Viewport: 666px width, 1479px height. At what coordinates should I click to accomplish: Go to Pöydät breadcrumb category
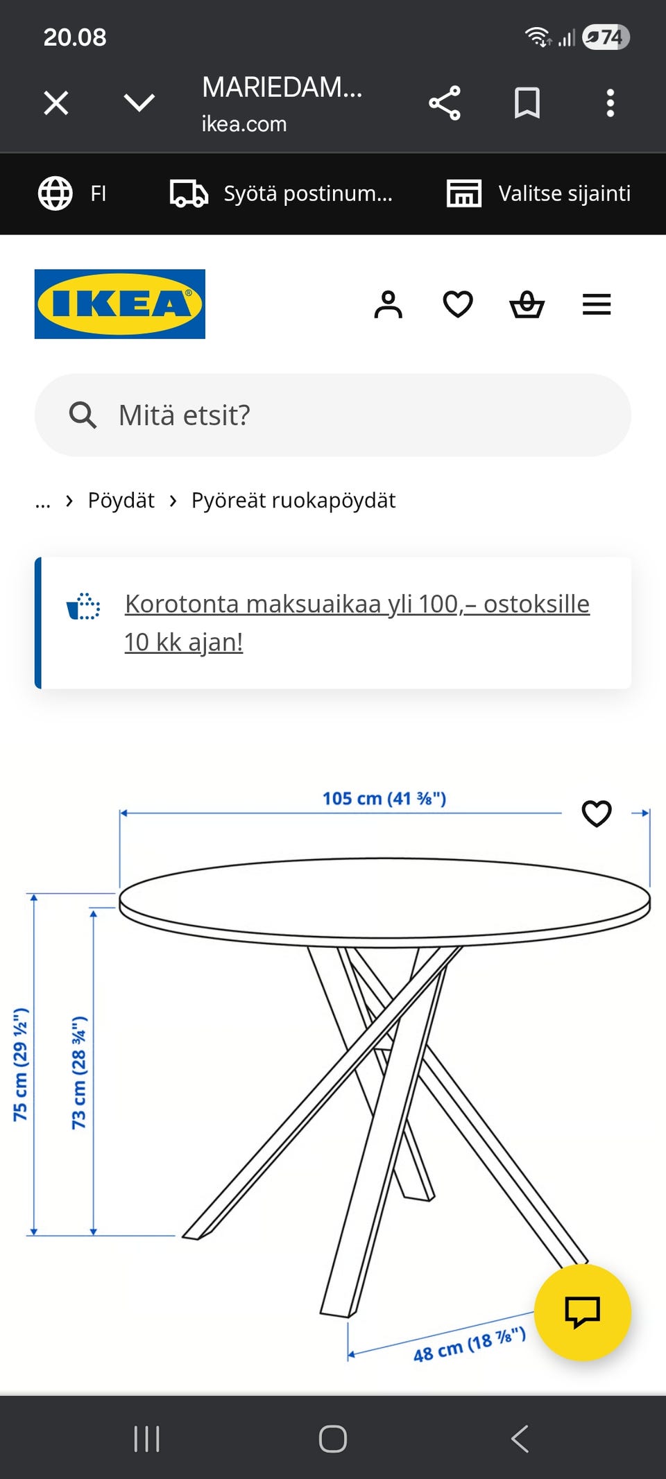[121, 500]
